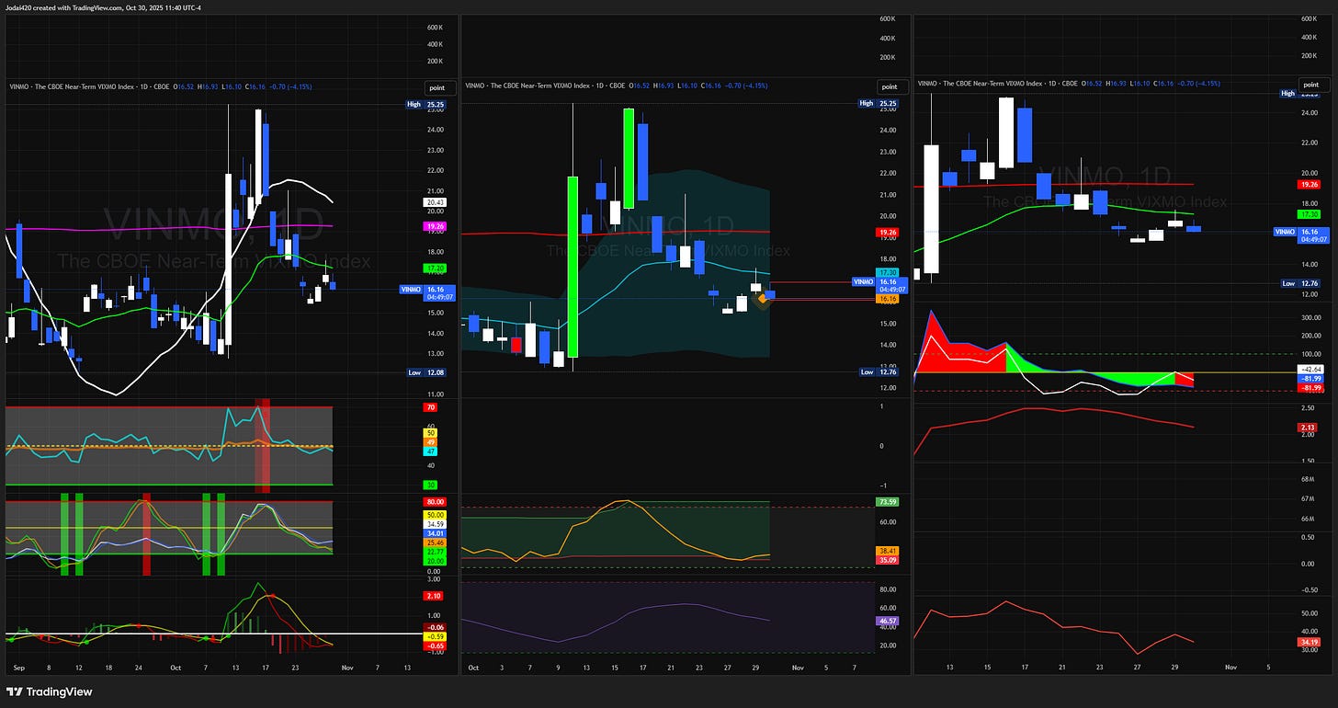Select the orange 38.41 indicator label

[887, 550]
